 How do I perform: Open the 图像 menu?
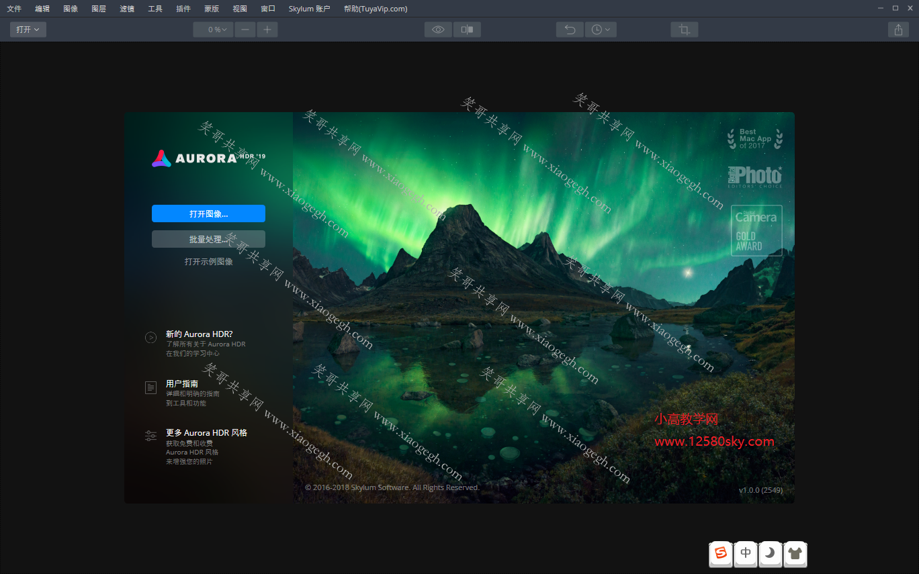pos(71,9)
